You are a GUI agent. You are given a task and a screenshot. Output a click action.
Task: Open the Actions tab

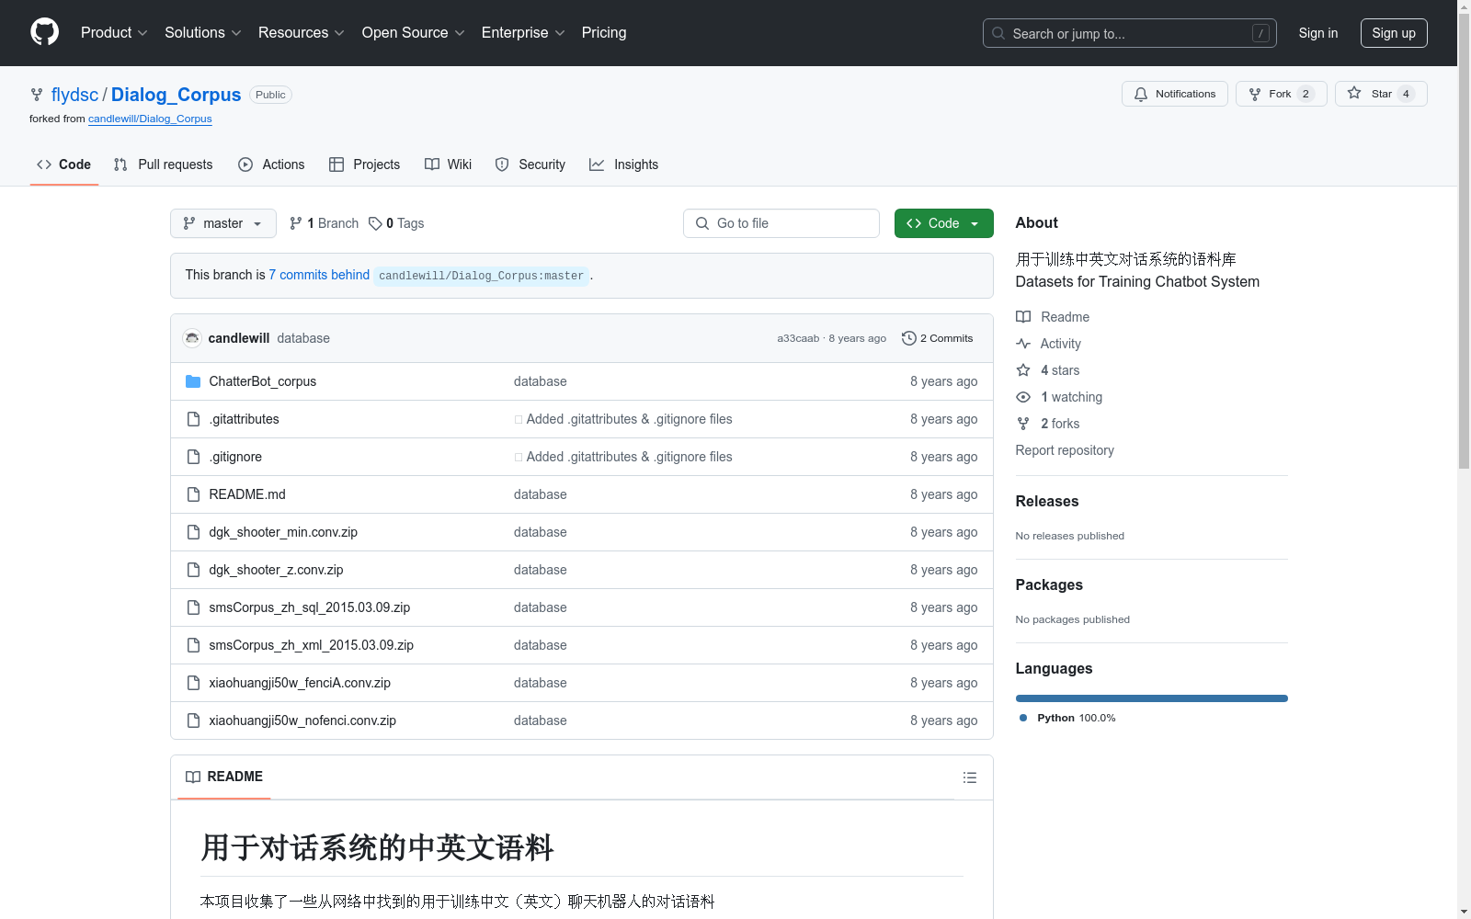tap(271, 165)
